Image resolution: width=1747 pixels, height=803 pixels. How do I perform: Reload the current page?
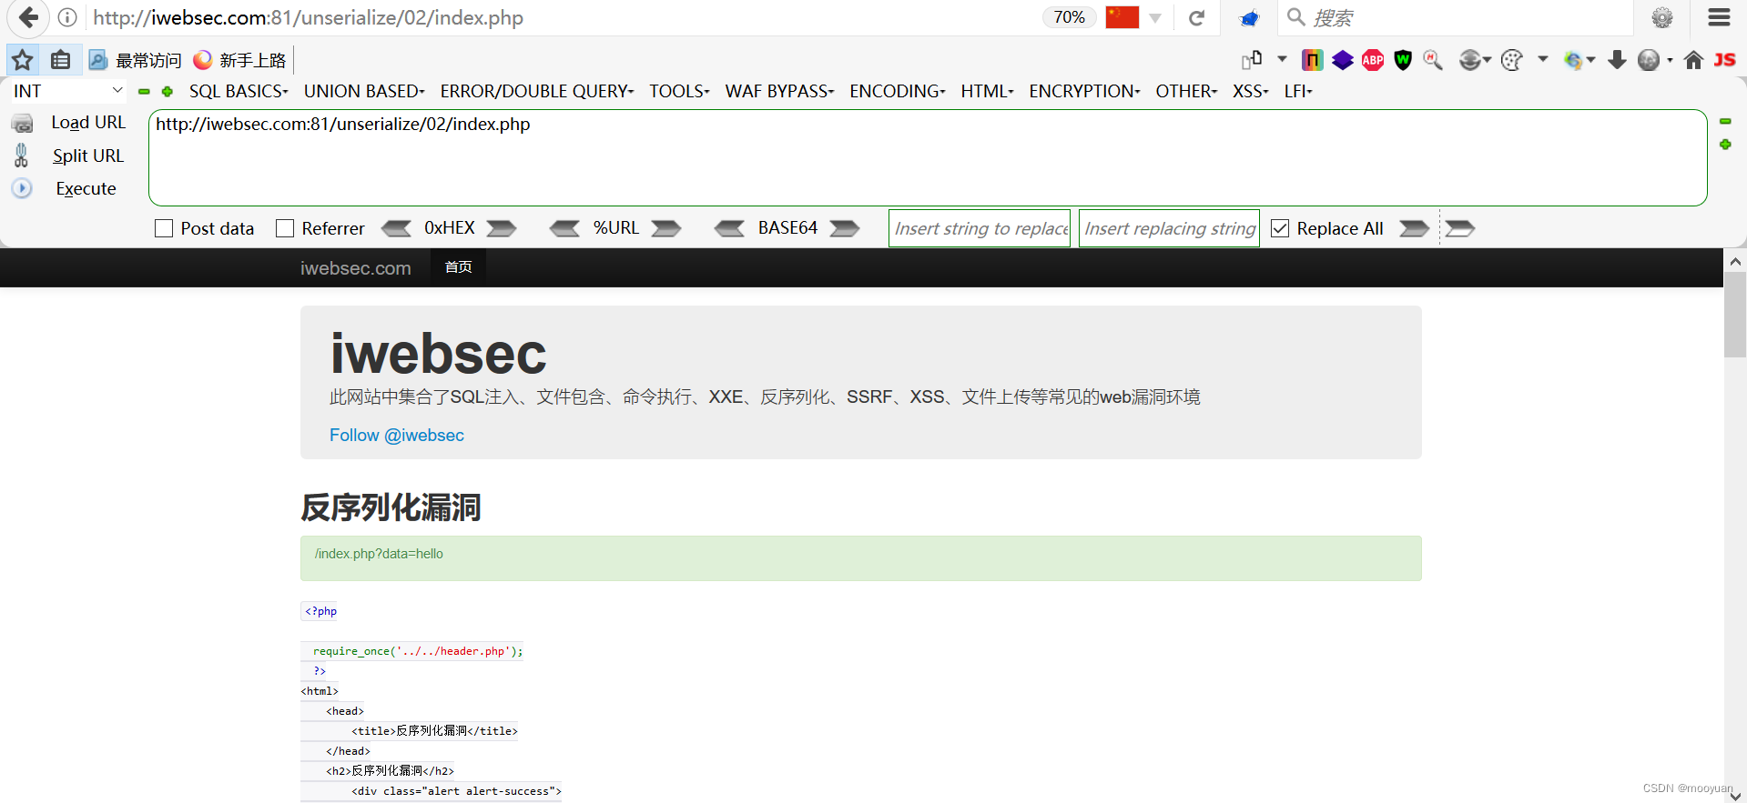tap(1196, 17)
